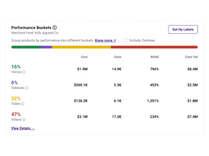Viewport: 209px width, 156px height.
Task: Click Villains conv value $7.4M
Action: point(192,117)
